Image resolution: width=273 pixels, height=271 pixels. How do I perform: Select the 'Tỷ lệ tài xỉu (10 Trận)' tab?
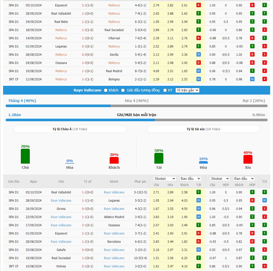coord(203,129)
